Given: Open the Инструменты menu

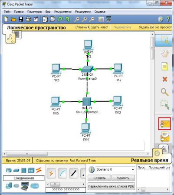Looking at the screenshot, I should (62, 11).
